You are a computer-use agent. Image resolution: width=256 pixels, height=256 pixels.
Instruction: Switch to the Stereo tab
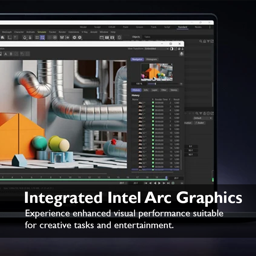[174, 90]
